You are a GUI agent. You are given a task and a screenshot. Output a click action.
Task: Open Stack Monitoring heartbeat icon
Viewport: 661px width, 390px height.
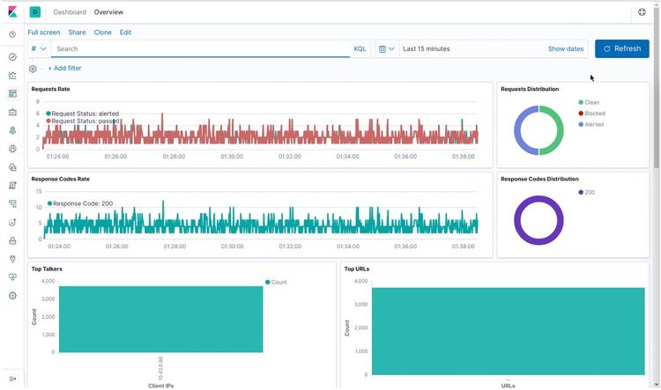click(12, 277)
